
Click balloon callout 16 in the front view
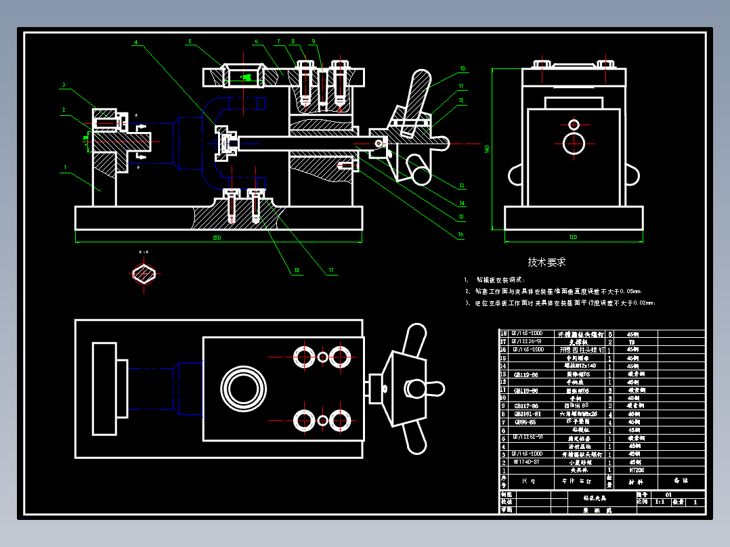pos(461,235)
